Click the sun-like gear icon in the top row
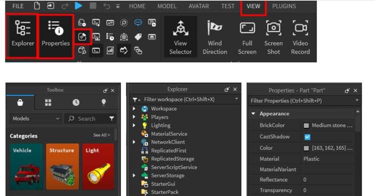The height and width of the screenshot is (196, 375). tap(124, 23)
